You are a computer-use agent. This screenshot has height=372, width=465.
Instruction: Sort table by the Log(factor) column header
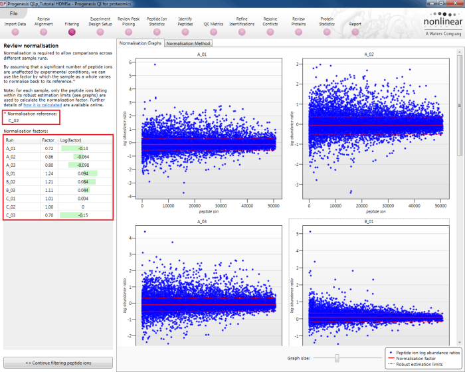(x=86, y=140)
